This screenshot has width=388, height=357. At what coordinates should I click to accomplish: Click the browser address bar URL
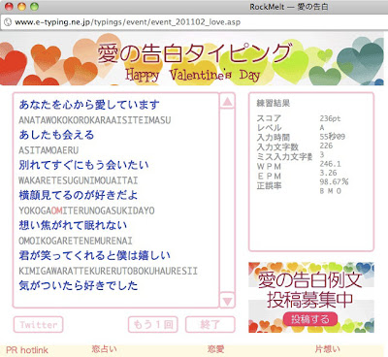[128, 22]
